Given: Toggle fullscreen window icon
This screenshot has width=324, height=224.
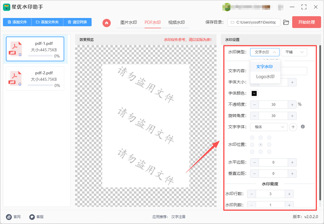Looking at the screenshot, I should [x=304, y=7].
